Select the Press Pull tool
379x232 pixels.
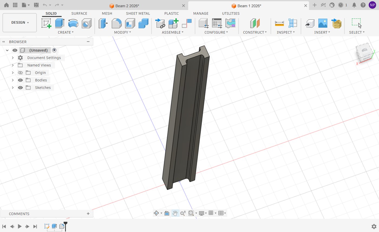(103, 23)
